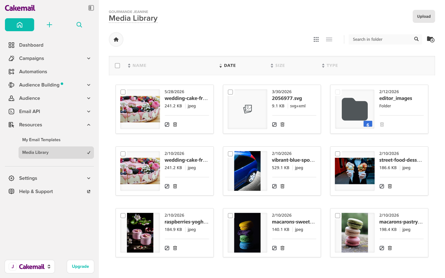The height and width of the screenshot is (278, 445).
Task: Open the Cakemail account switcher
Action: [30, 267]
